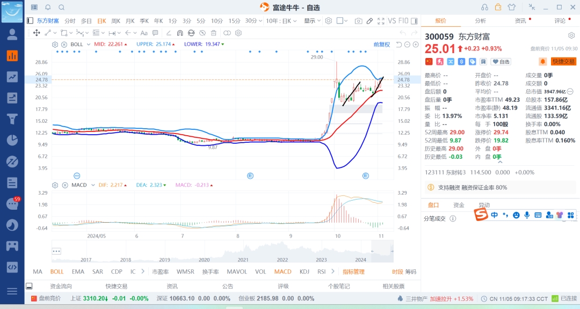Open the game controller sidebar icon
Viewport: 580px width, 309px height.
click(12, 246)
